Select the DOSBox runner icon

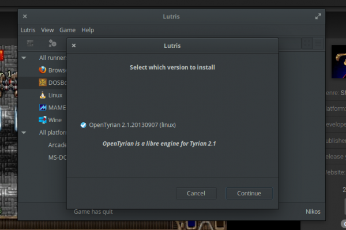43,82
